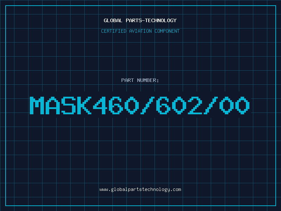
Task: Select the CERTIFIED AVIATION COMPONENT subtitle
Action: pos(140,31)
